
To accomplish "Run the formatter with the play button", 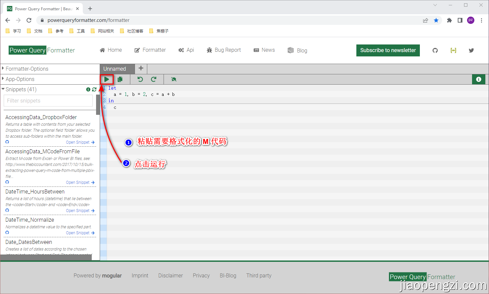I will (107, 79).
